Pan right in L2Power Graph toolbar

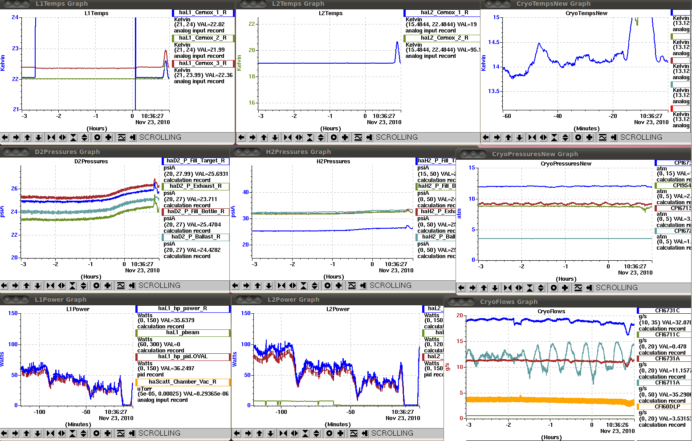point(248,433)
